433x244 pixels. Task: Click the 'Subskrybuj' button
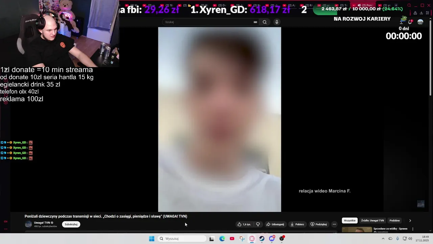click(71, 224)
